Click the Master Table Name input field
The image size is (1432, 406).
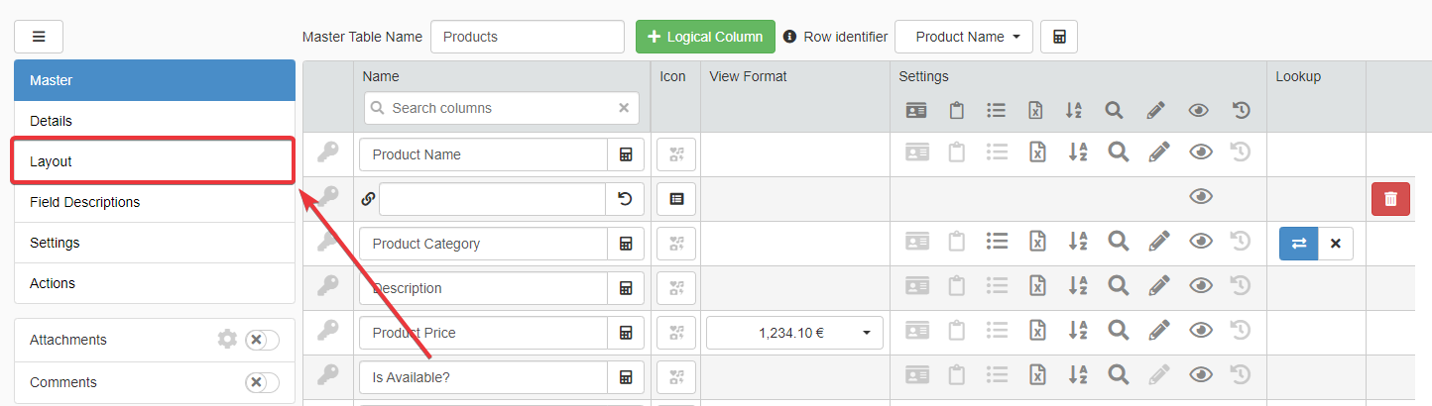527,37
